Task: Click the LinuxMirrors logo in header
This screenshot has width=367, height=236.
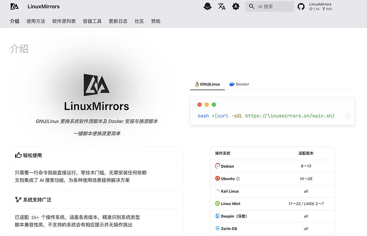Action: [x=15, y=7]
